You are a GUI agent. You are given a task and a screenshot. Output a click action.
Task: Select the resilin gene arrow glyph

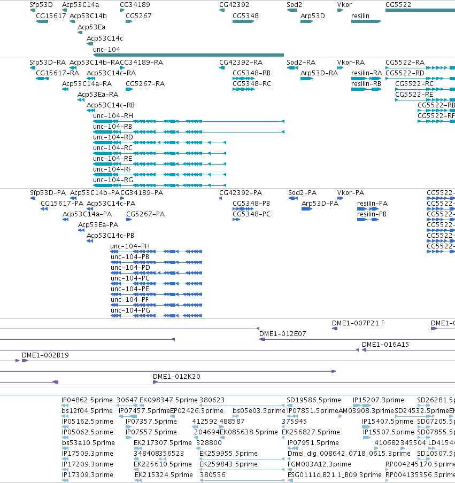(x=366, y=21)
